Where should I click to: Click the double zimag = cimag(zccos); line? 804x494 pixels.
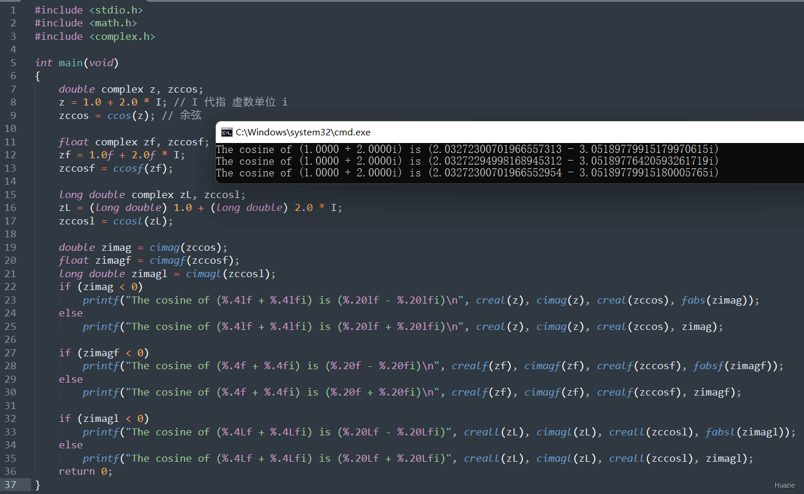143,247
